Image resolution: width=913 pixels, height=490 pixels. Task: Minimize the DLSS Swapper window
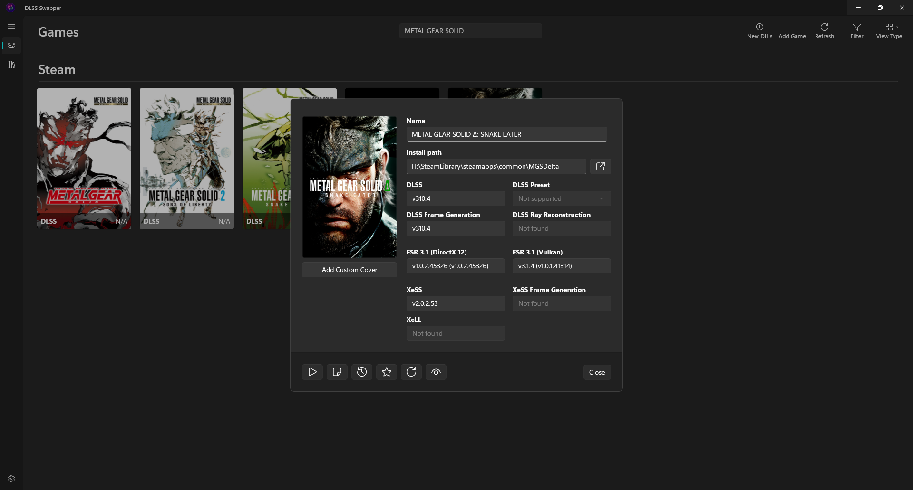click(858, 8)
